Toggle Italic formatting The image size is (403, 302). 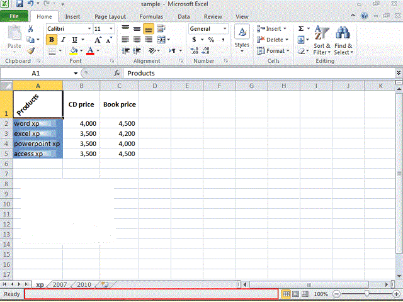click(x=63, y=40)
